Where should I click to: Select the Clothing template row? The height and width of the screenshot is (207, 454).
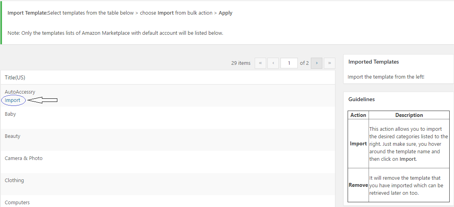pos(168,184)
